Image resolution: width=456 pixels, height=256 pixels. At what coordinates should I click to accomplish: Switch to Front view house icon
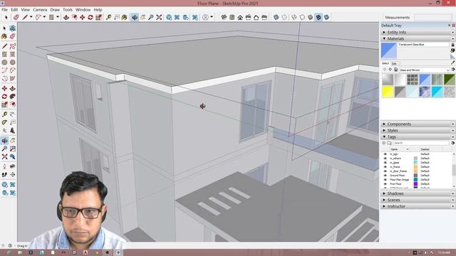240,17
